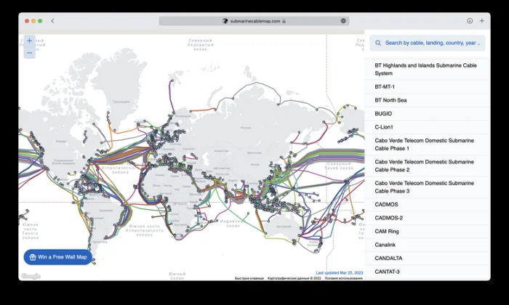Click the lock icon beside the URL
509x305 pixels.
tap(284, 21)
